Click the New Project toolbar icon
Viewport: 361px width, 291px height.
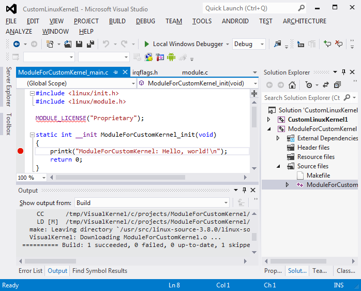50,44
